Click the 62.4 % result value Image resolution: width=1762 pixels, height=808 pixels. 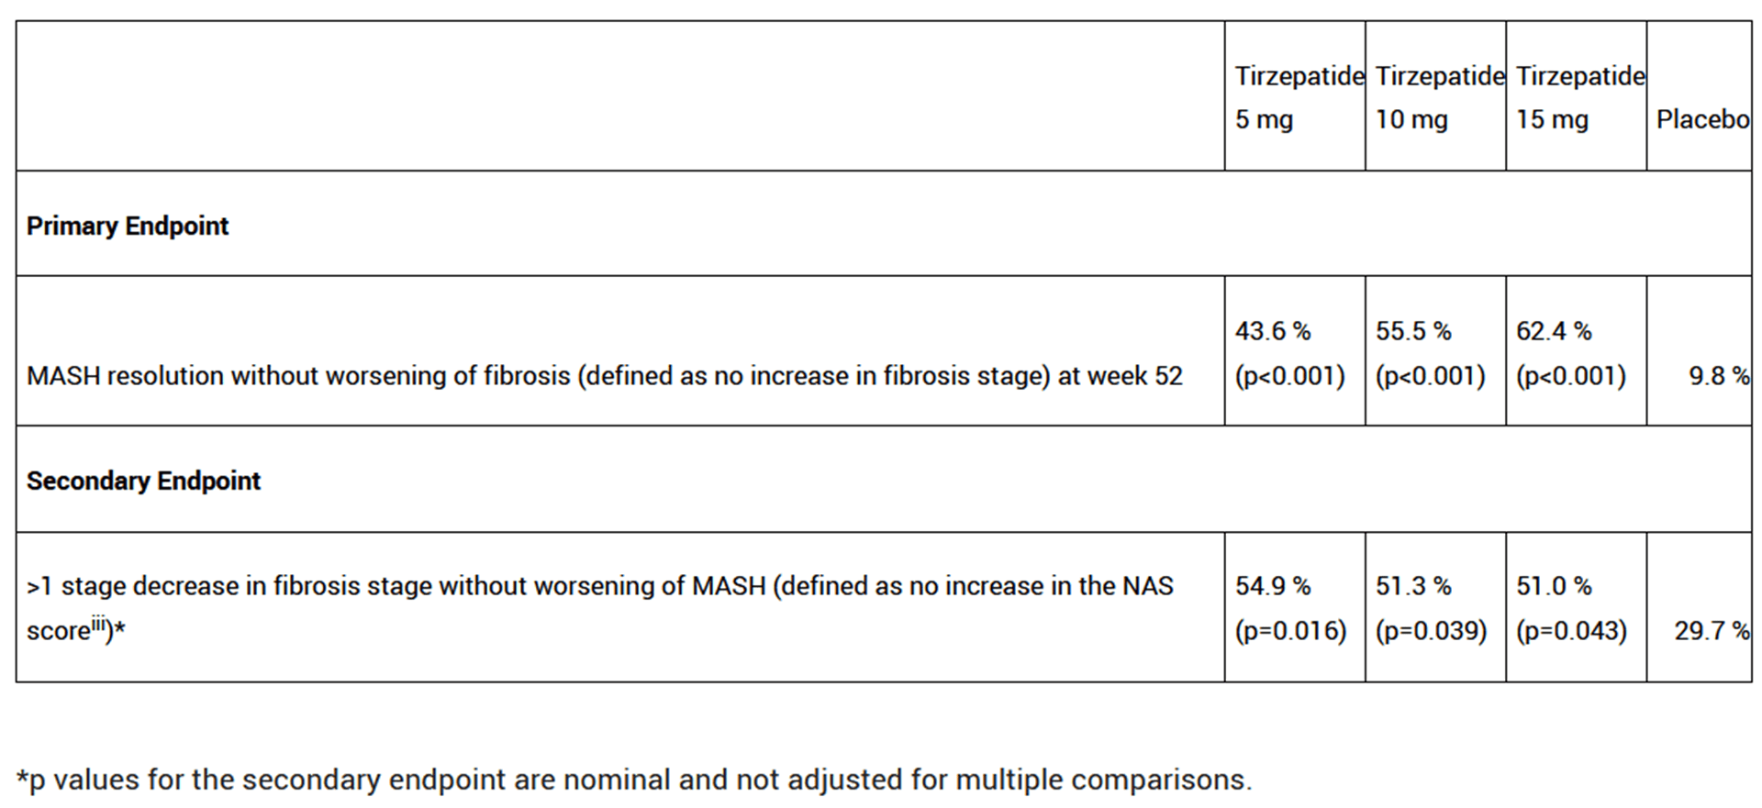pyautogui.click(x=1553, y=331)
